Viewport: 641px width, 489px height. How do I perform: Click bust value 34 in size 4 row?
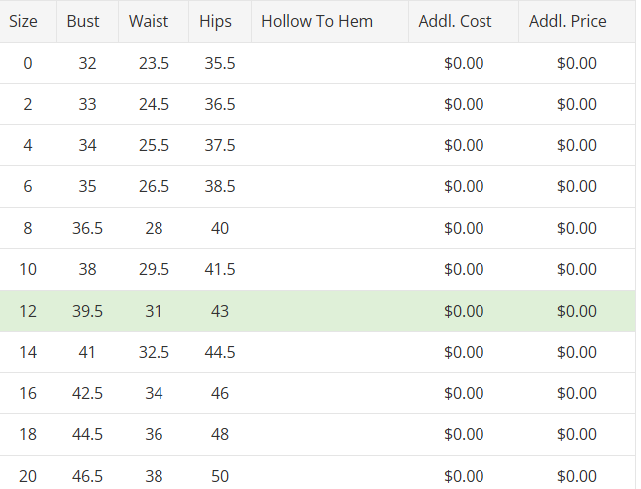(x=88, y=145)
